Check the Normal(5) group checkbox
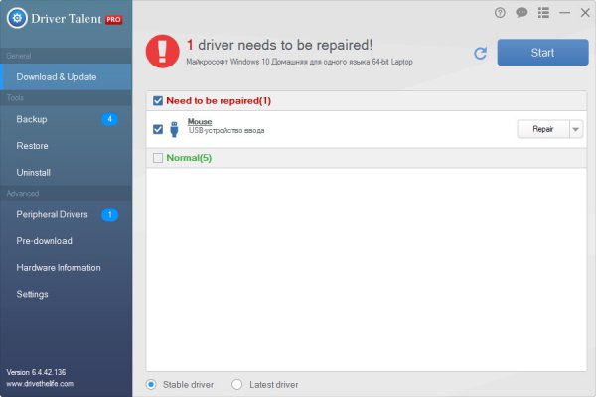The image size is (596, 397). [x=158, y=158]
